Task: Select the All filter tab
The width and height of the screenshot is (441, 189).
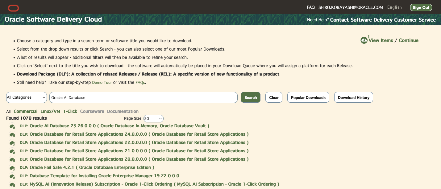Action: [x=8, y=112]
